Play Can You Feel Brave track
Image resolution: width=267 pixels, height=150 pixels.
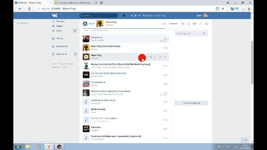86,75
